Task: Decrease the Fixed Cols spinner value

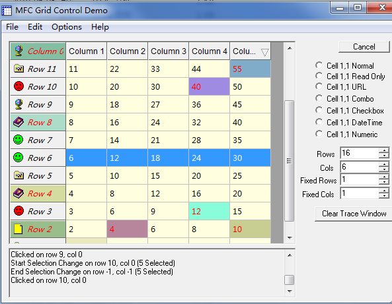Action: (384, 196)
